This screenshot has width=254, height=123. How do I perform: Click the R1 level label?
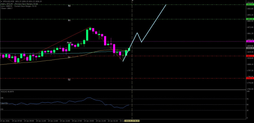[x=69, y=21]
